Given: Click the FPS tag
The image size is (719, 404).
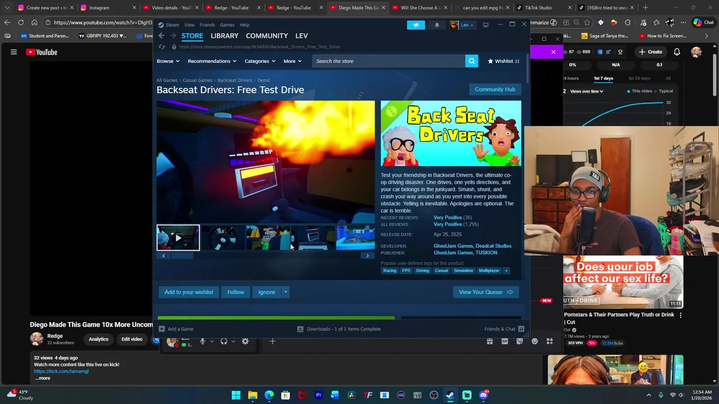Looking at the screenshot, I should point(406,270).
